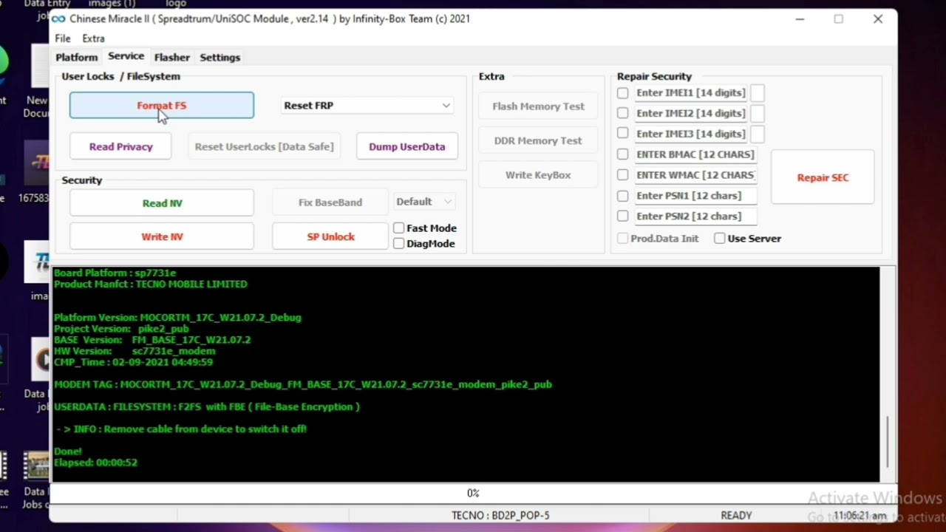This screenshot has height=532, width=946.
Task: Click the READY status bar entry
Action: point(736,515)
